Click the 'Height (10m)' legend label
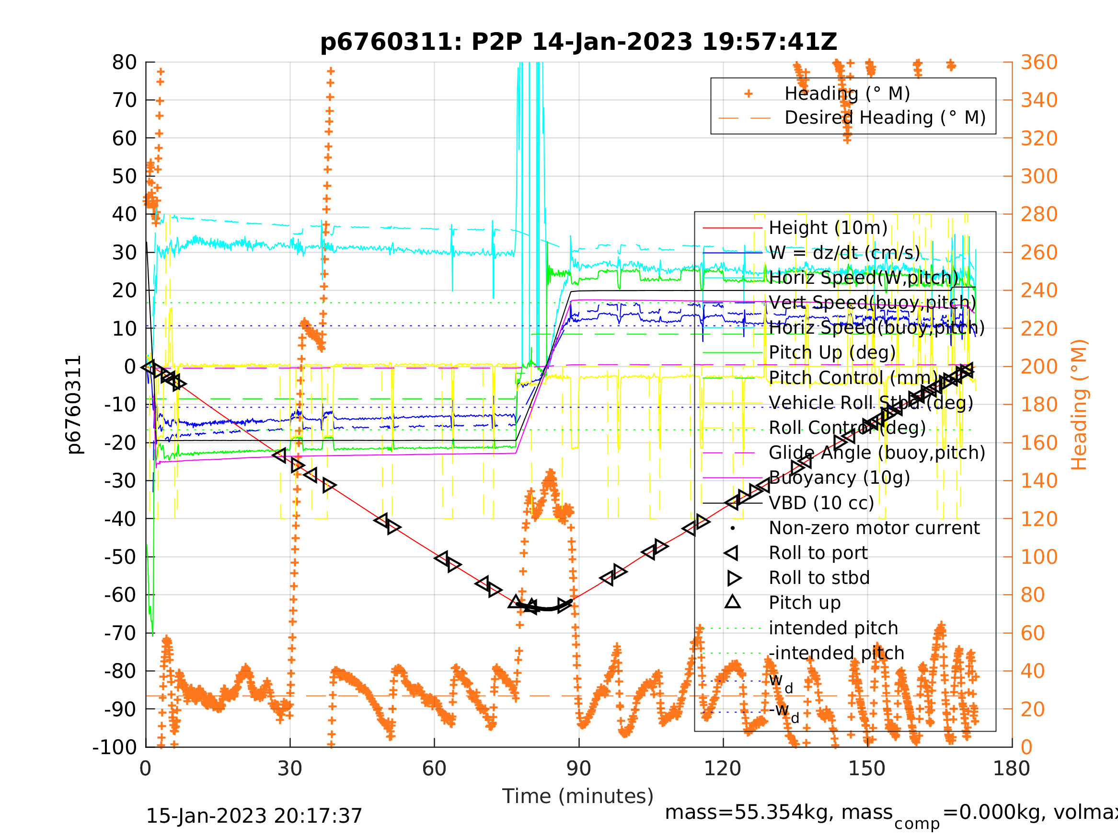The height and width of the screenshot is (839, 1118). pos(828,228)
